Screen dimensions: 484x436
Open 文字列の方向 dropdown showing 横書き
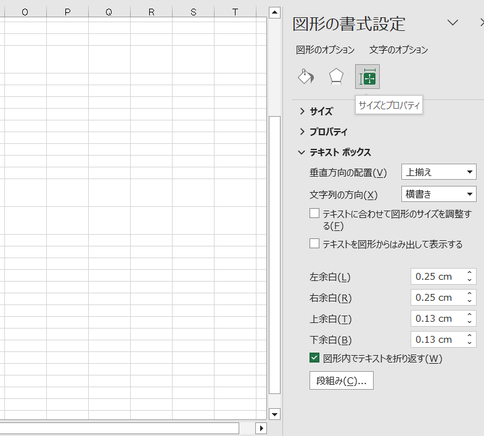coord(438,194)
